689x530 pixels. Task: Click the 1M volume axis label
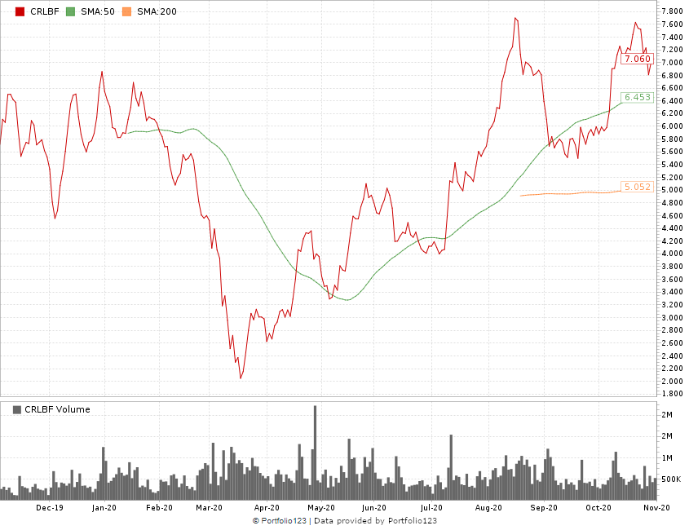(x=667, y=458)
